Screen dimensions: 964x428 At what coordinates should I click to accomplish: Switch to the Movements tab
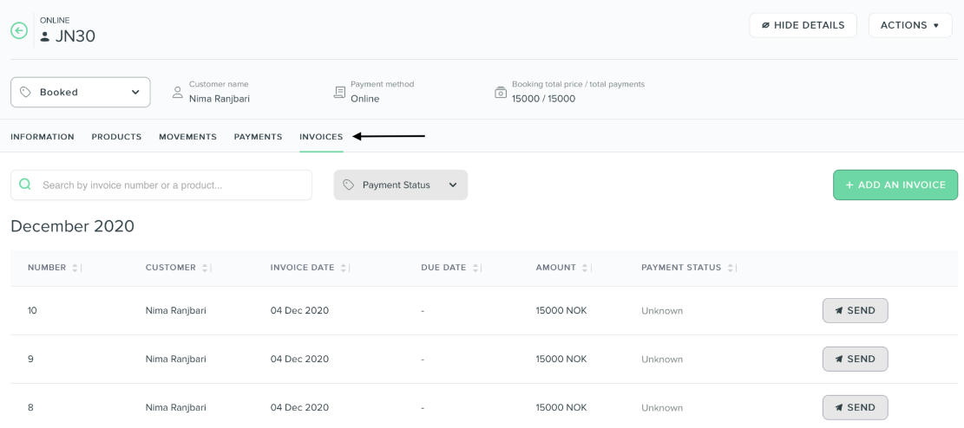(x=187, y=137)
